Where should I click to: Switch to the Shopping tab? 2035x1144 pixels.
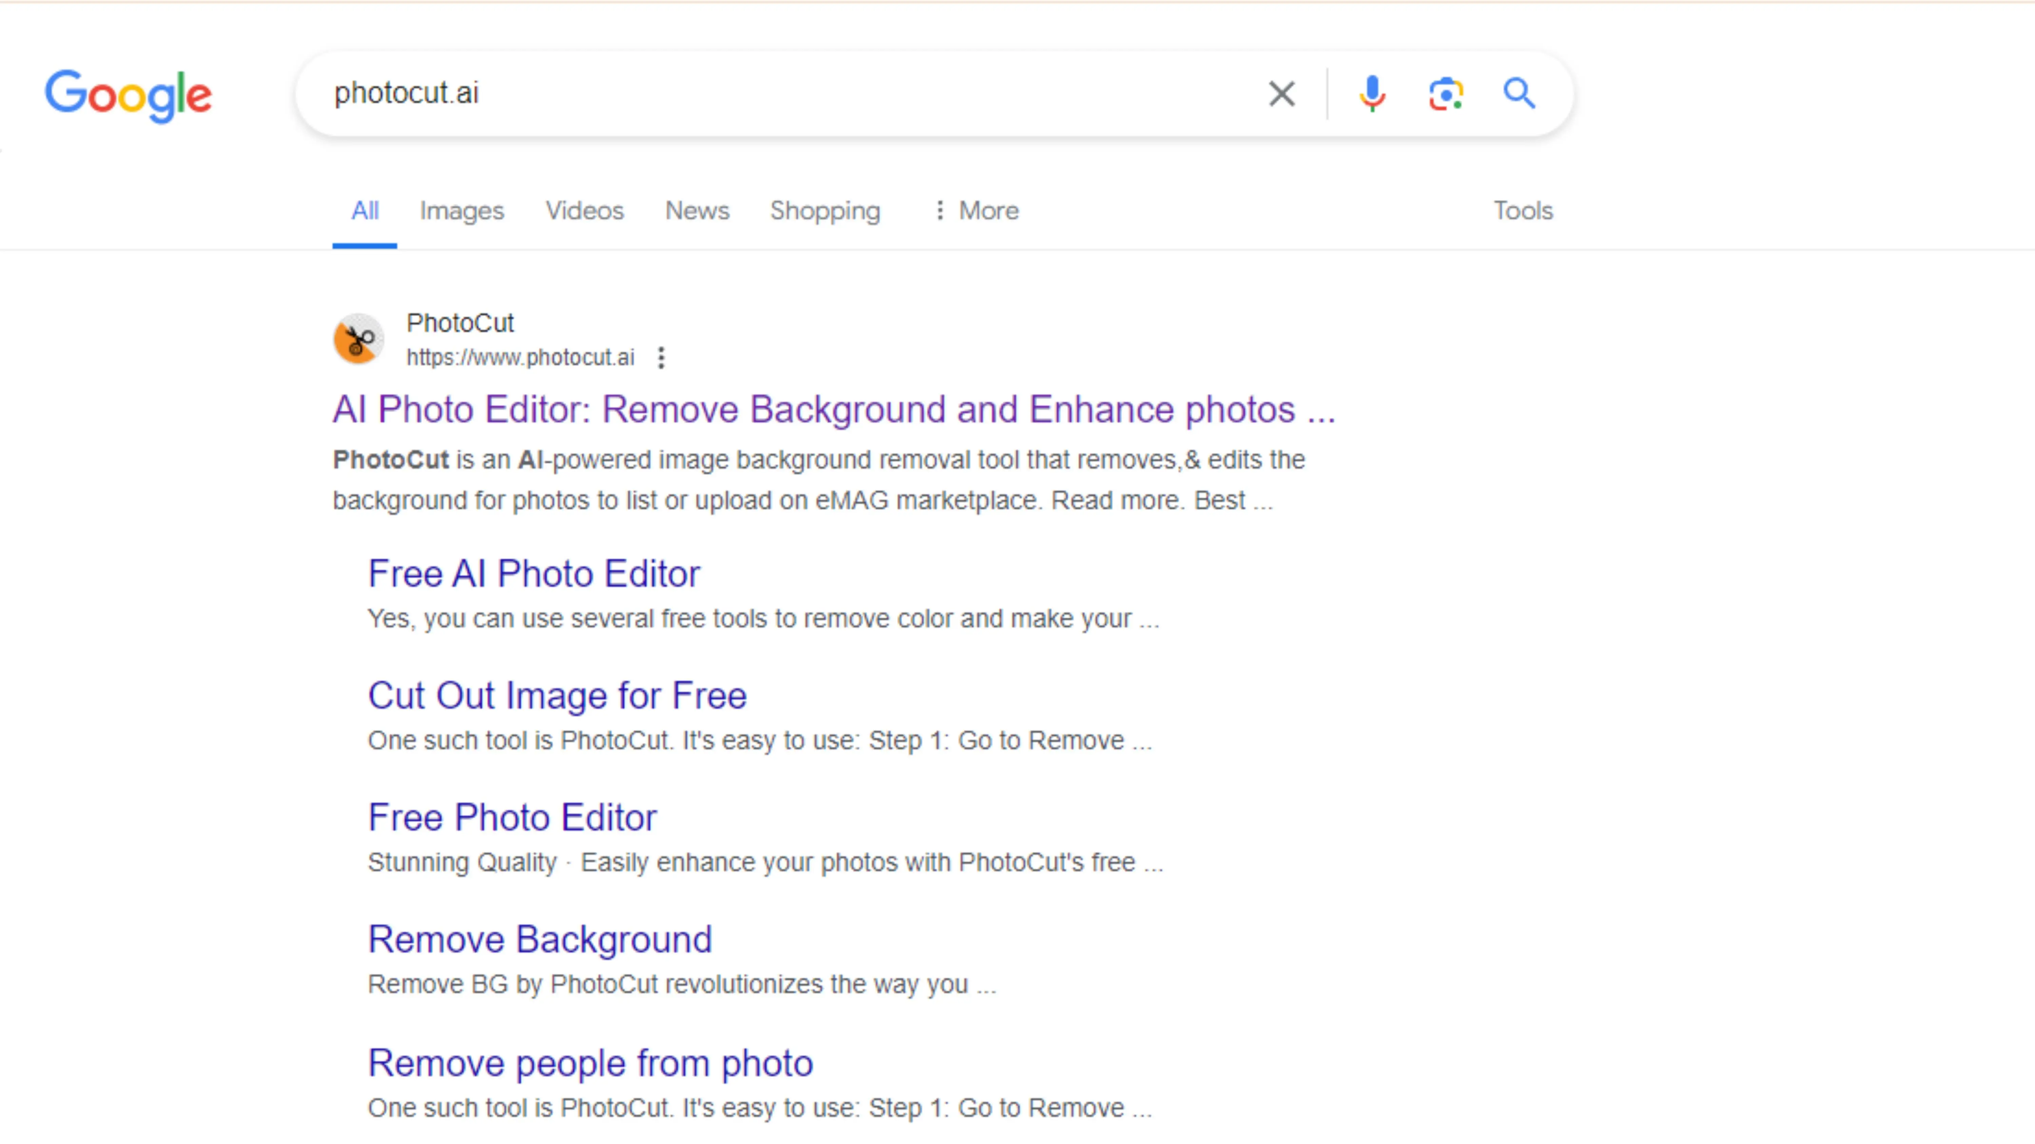coord(825,211)
